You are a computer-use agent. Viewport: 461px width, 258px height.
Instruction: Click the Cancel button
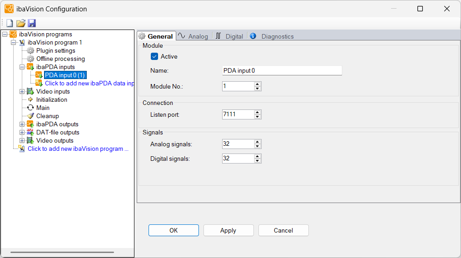point(283,230)
